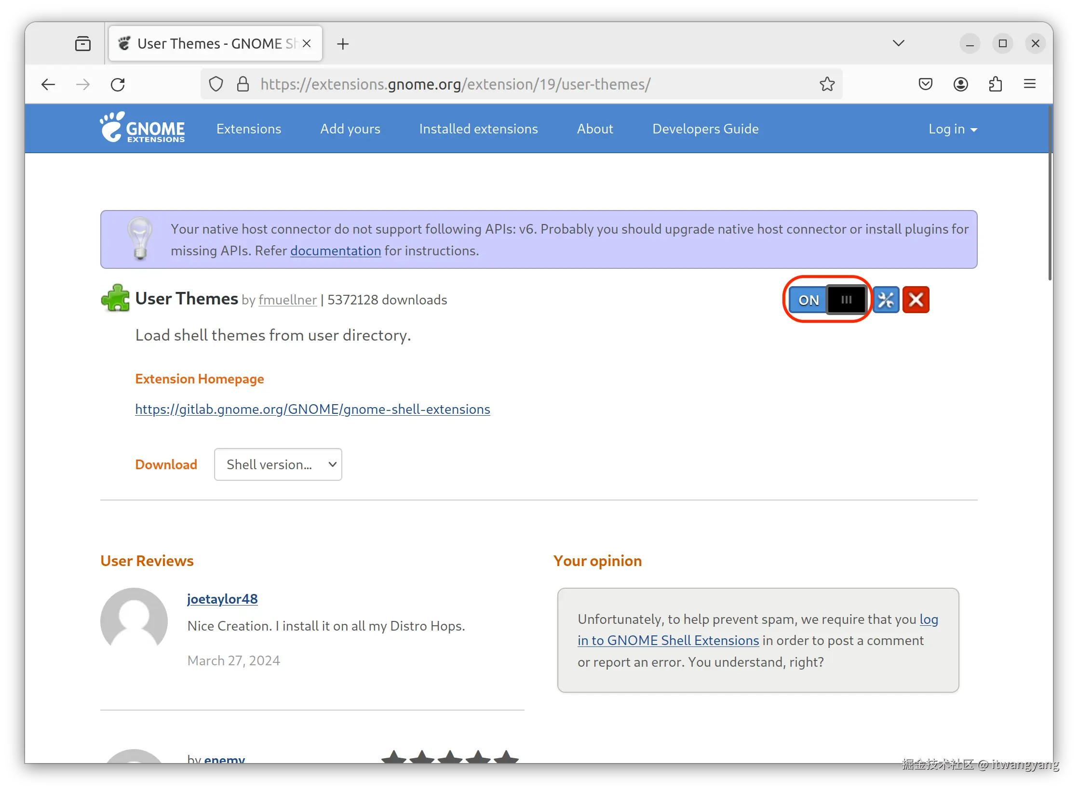Open the Save to Pocket icon
The image size is (1078, 791).
coord(925,84)
